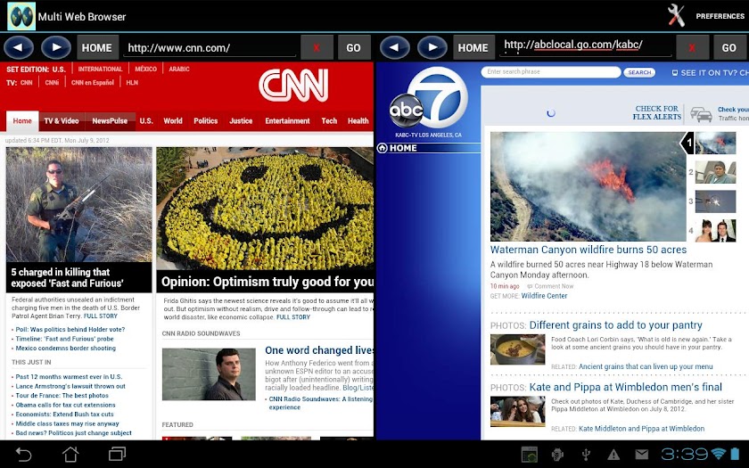Open HLN TV link
This screenshot has width=749, height=468.
(x=132, y=83)
